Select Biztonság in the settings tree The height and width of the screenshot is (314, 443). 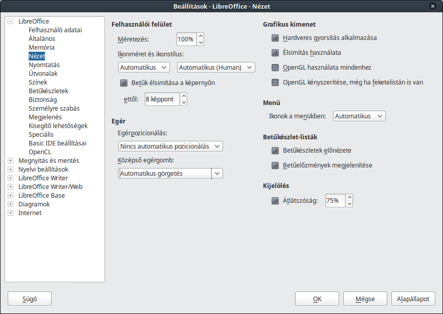coord(42,99)
